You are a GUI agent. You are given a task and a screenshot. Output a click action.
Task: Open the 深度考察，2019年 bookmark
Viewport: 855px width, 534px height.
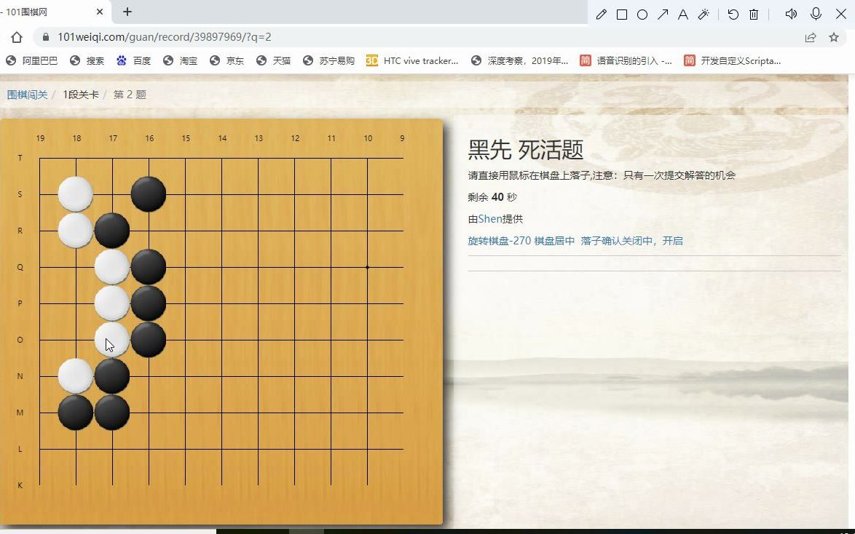coord(520,60)
